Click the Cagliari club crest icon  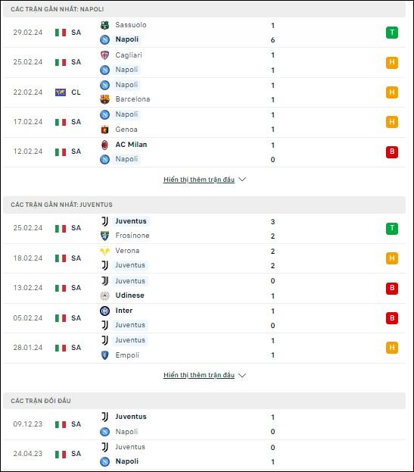(x=104, y=55)
